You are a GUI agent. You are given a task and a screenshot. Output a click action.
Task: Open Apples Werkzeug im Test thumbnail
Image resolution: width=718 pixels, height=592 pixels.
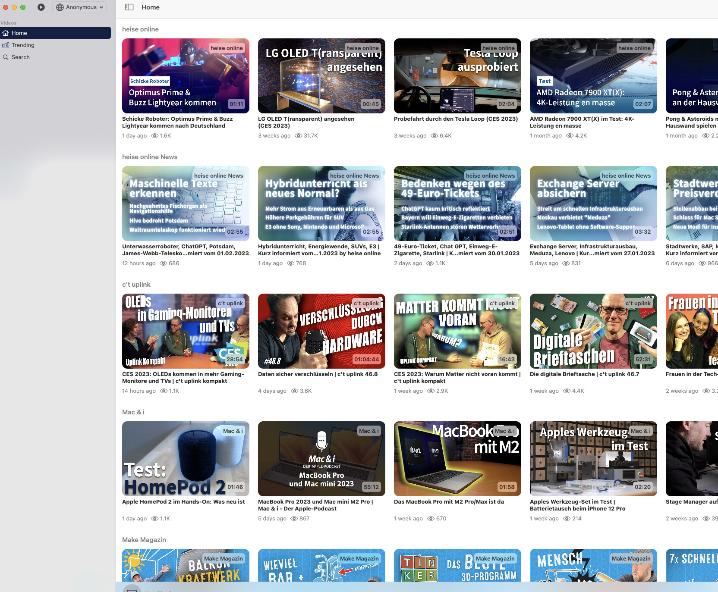coord(593,459)
